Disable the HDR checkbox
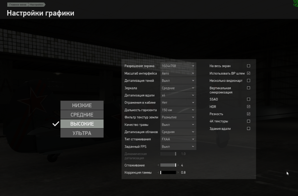Screen dimensions: 298x196 pos(249,107)
